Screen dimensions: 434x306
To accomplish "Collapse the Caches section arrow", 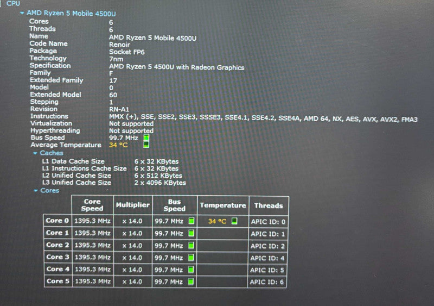I will pos(35,153).
